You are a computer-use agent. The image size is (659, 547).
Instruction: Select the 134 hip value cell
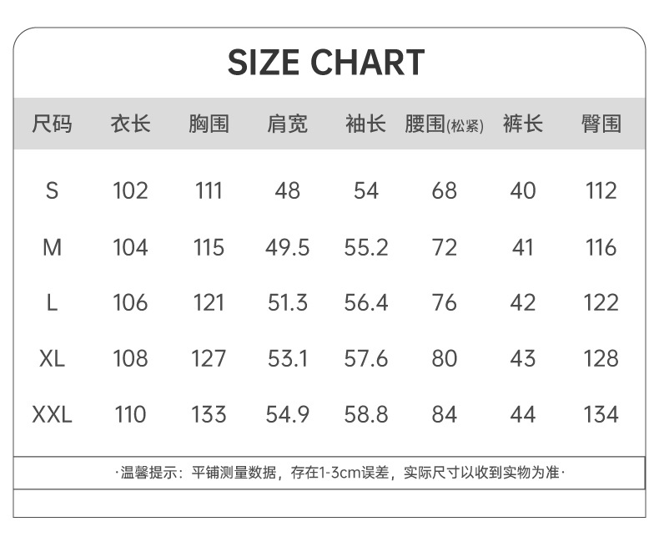(601, 414)
